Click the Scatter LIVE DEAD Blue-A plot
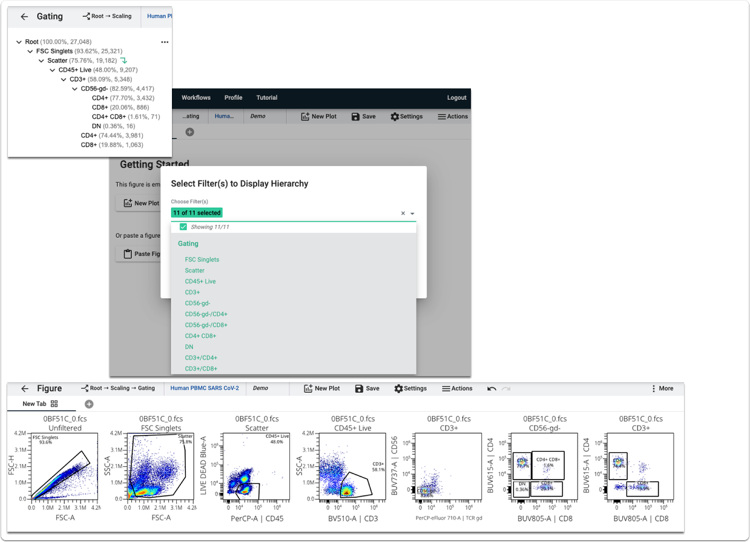 click(256, 466)
